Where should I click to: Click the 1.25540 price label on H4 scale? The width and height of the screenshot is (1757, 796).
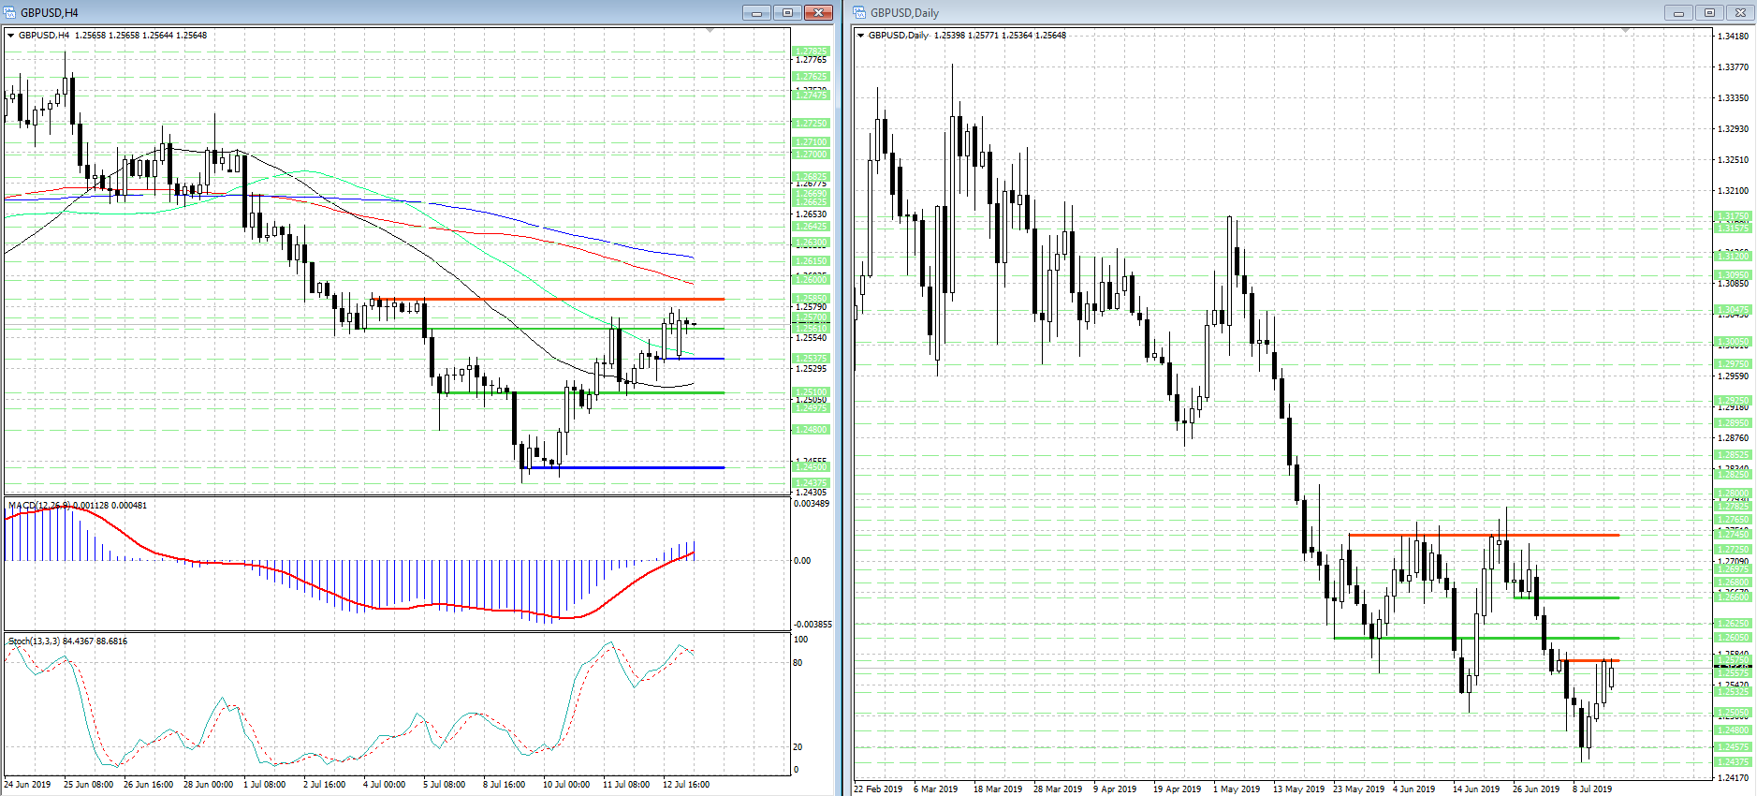811,338
